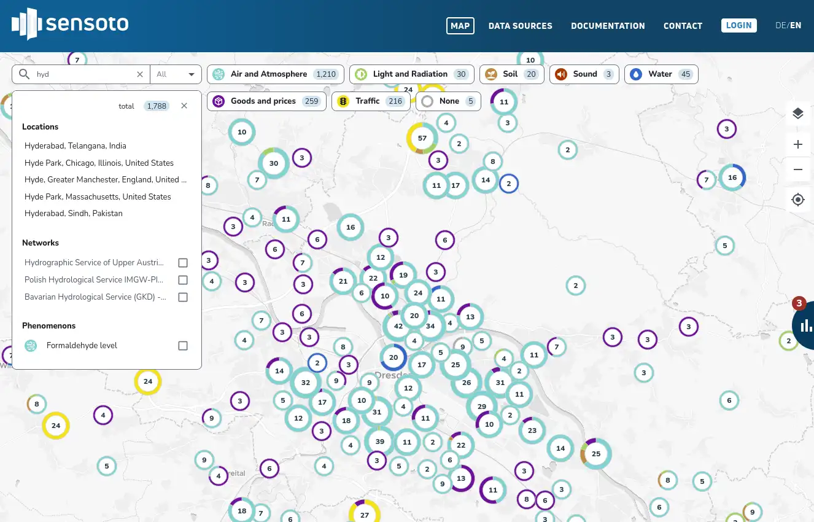Image resolution: width=814 pixels, height=522 pixels.
Task: Select Hyderabad, Telangana, India location
Action: pos(76,146)
